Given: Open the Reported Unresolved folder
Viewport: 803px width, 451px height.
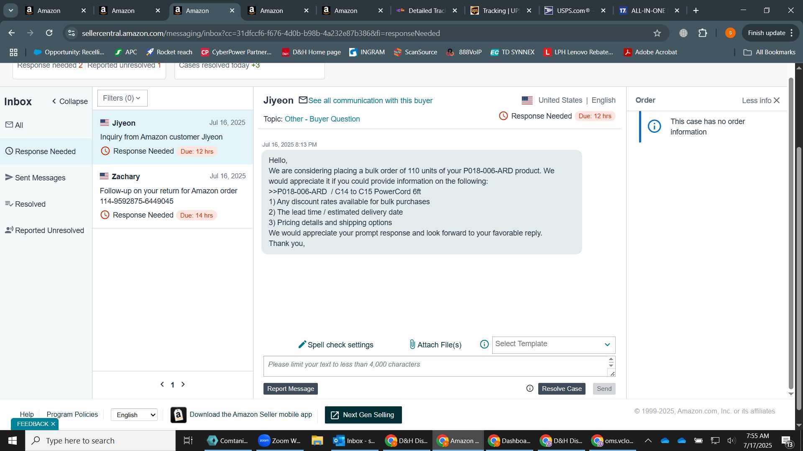Looking at the screenshot, I should (x=46, y=230).
